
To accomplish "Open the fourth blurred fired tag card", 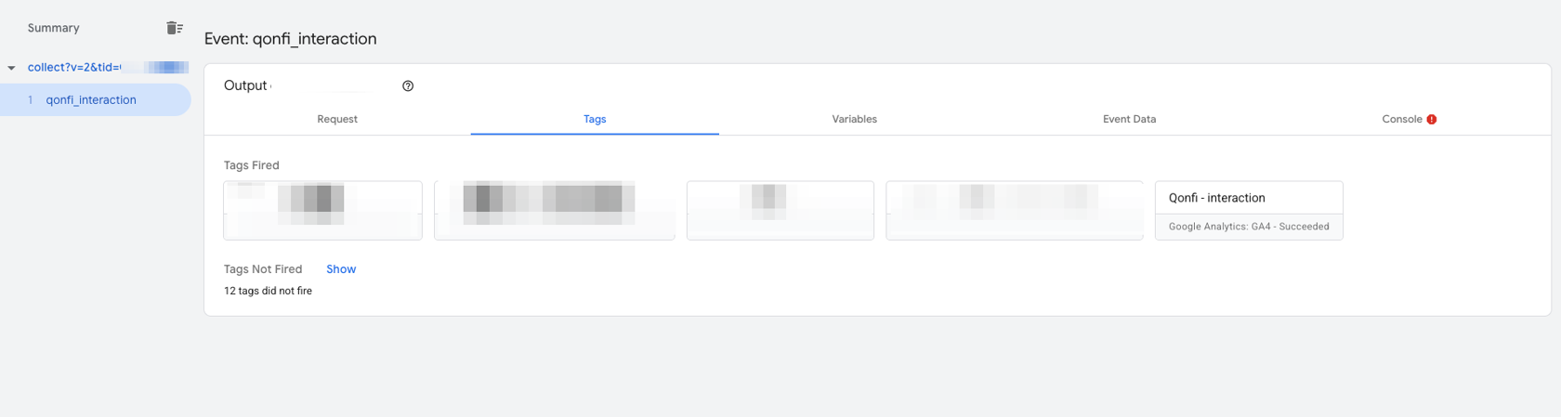I will (x=1015, y=210).
